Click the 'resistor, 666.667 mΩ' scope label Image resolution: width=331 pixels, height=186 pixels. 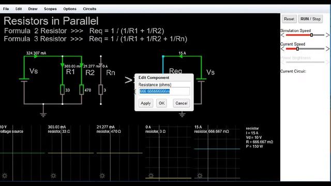pyautogui.click(x=212, y=131)
